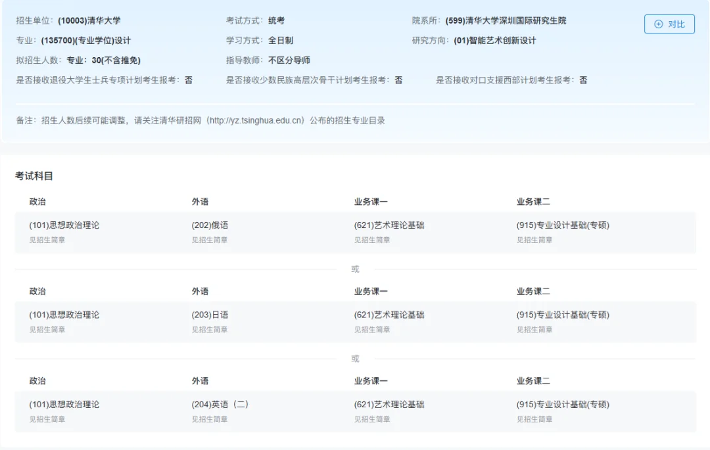
Task: Click (202)俄语 foreign language subject
Action: (x=210, y=225)
